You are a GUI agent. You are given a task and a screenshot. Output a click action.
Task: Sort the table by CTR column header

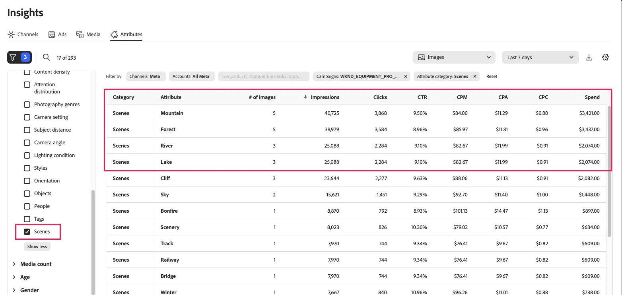pyautogui.click(x=422, y=97)
